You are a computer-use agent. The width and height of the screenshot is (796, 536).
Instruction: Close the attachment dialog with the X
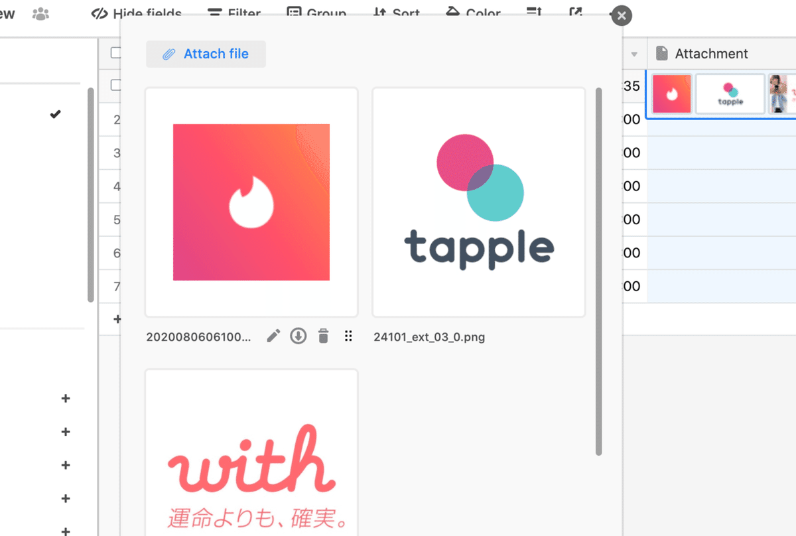(620, 16)
